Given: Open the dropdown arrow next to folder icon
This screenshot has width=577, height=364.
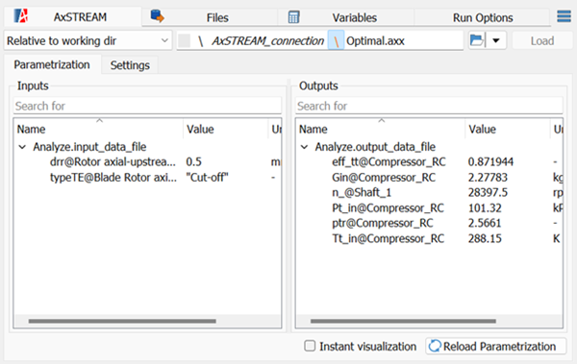Looking at the screenshot, I should click(x=496, y=40).
